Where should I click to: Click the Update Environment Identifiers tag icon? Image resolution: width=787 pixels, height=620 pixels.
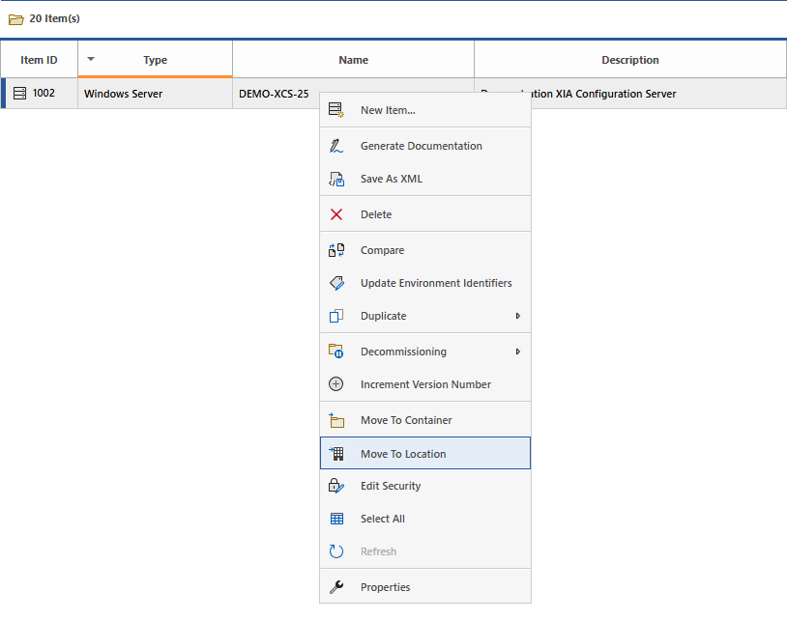tap(336, 283)
